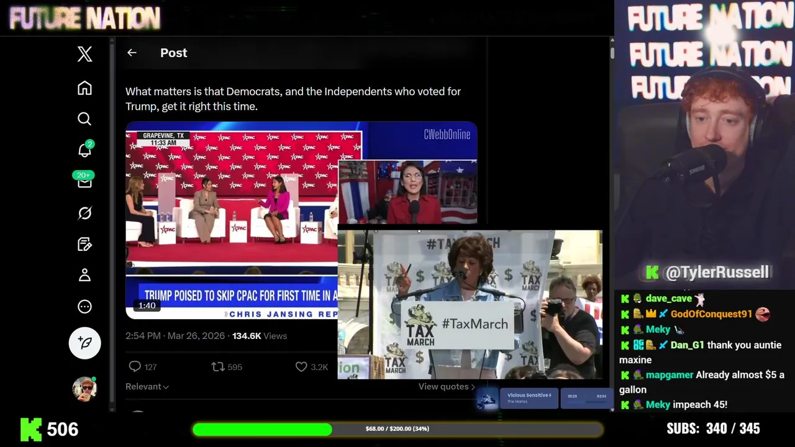Click the compose Post feather button
This screenshot has height=447, width=795.
coord(84,343)
